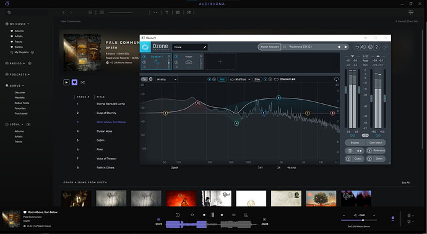Toggle the output gain link icon
This screenshot has height=234, width=427.
click(x=378, y=136)
